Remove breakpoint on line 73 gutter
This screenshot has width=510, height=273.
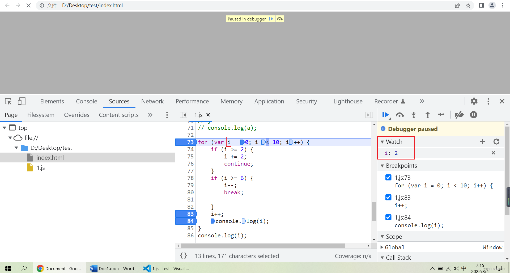[x=186, y=142]
